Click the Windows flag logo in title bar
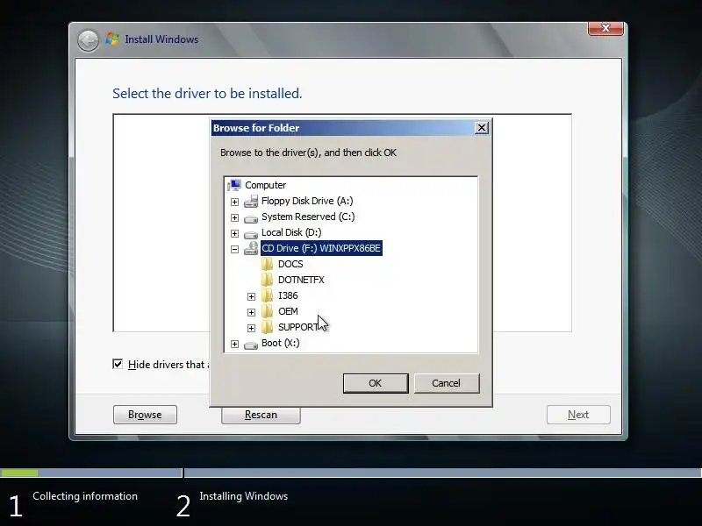This screenshot has width=702, height=526. (x=112, y=39)
